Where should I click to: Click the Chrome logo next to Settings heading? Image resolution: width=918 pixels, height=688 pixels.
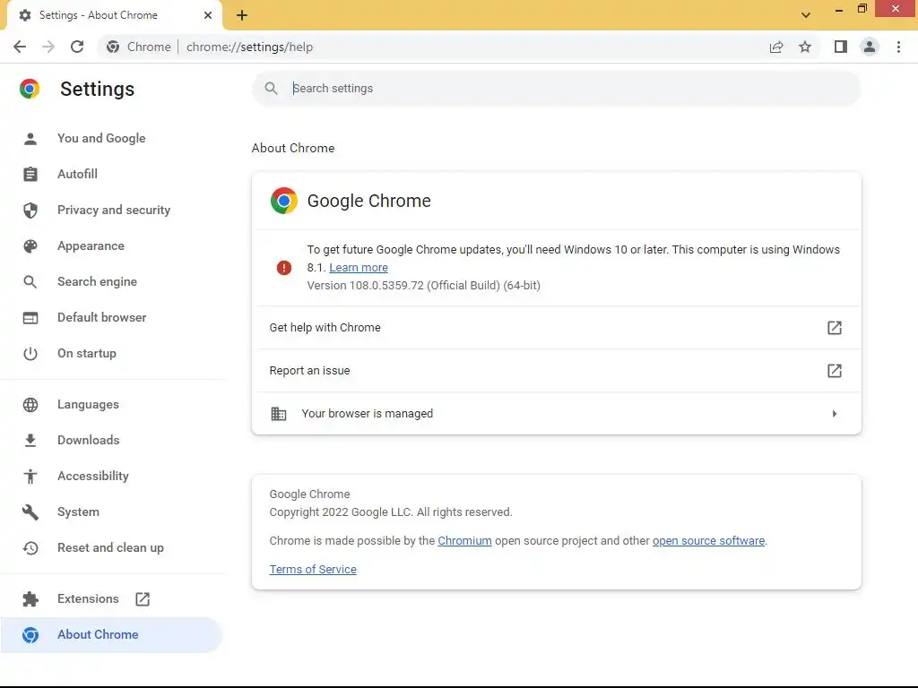[x=30, y=89]
